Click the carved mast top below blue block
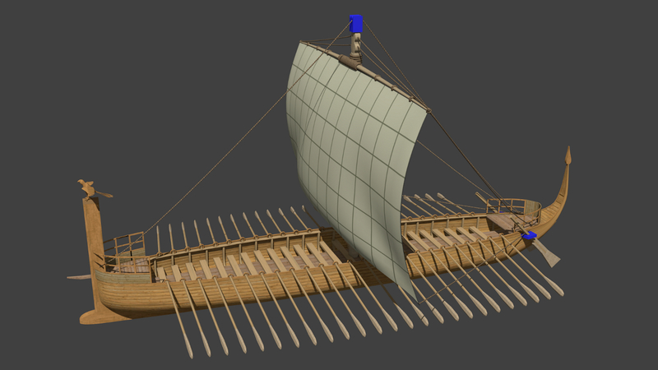 click(355, 47)
